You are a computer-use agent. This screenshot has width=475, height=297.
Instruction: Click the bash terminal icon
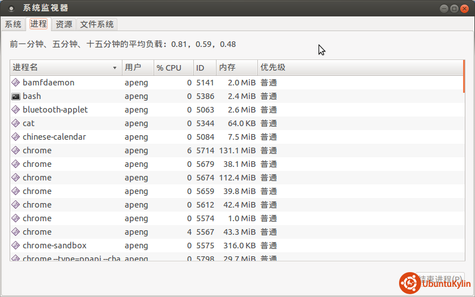[16, 96]
